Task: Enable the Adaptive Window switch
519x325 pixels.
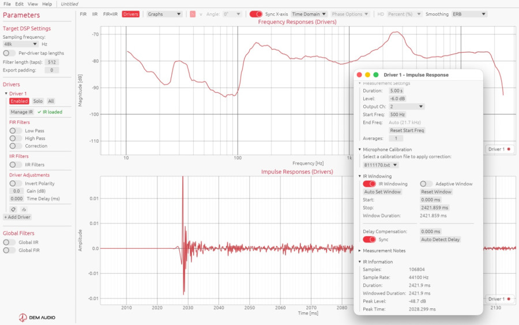Action: click(x=426, y=184)
